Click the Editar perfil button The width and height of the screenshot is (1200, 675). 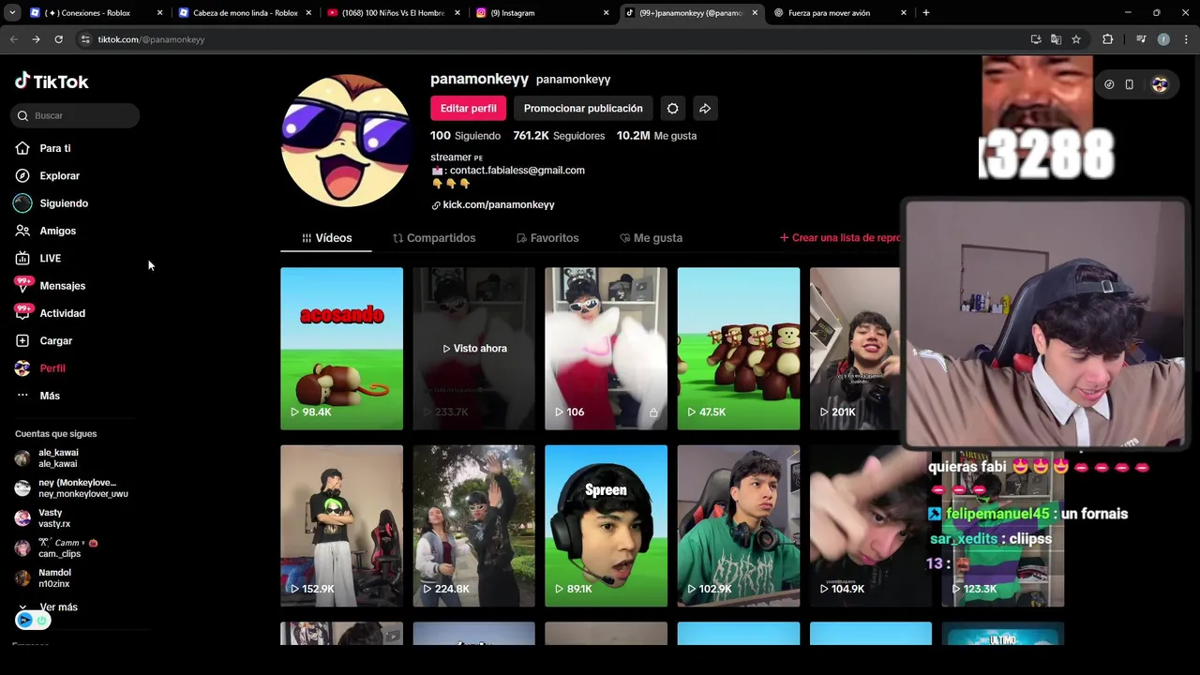(469, 109)
